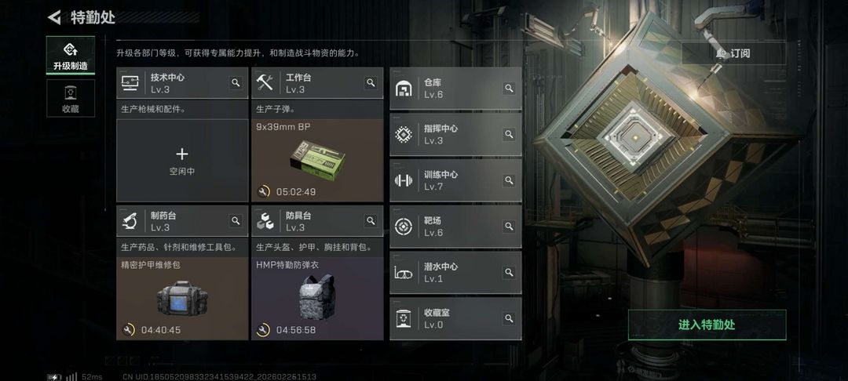View 防具台 info via magnifier icon
The image size is (848, 381).
[371, 221]
